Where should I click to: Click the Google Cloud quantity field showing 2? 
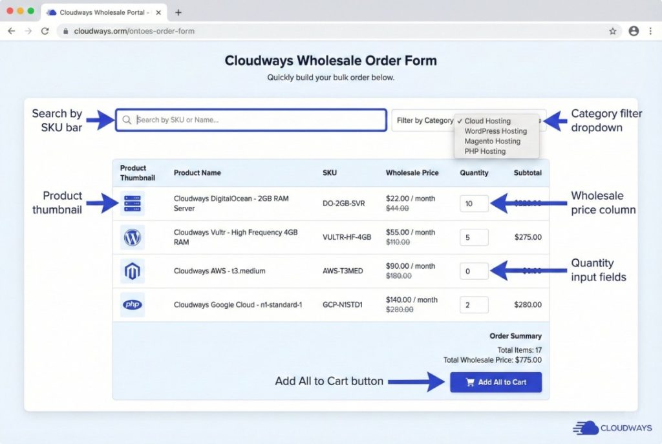[x=474, y=304]
